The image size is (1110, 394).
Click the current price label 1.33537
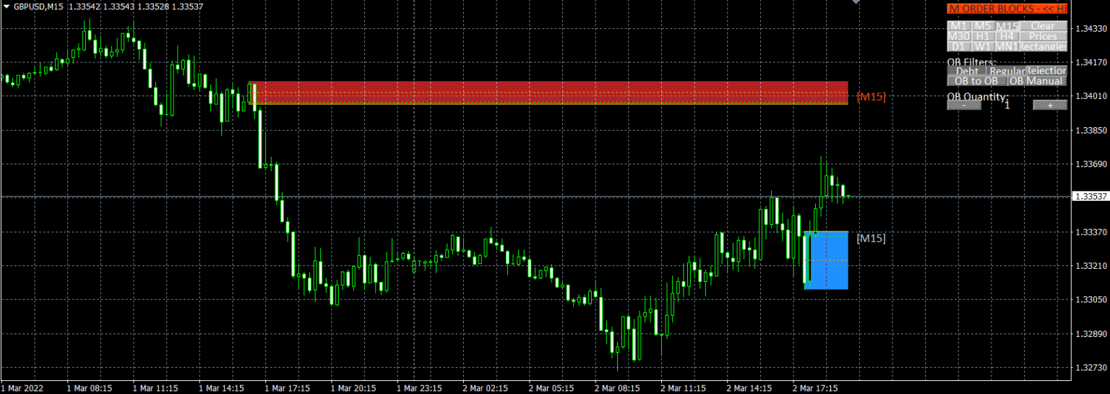point(1090,196)
